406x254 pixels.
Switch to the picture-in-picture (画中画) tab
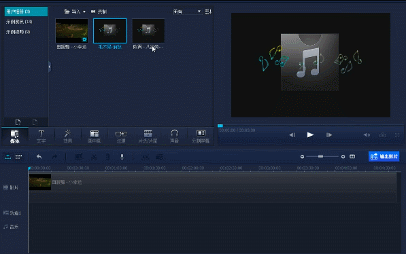pyautogui.click(x=95, y=137)
